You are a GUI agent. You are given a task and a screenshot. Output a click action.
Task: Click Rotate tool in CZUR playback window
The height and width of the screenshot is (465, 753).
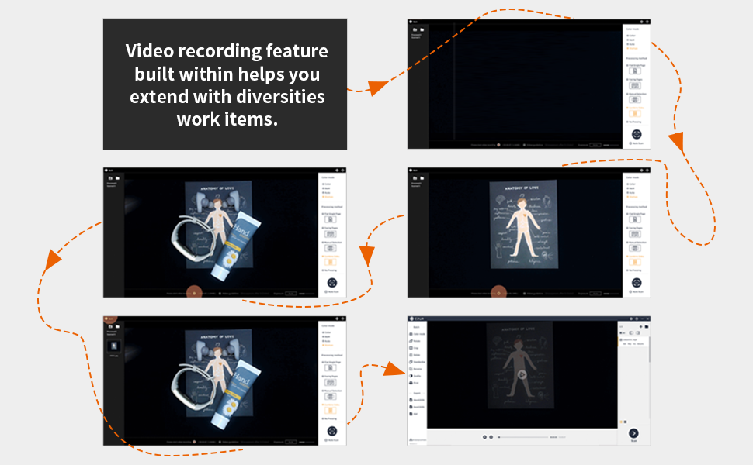click(x=415, y=341)
